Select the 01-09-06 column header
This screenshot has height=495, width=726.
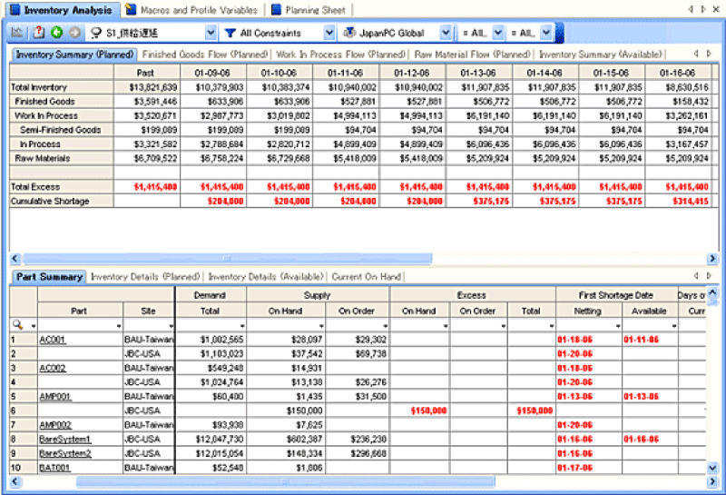point(212,73)
